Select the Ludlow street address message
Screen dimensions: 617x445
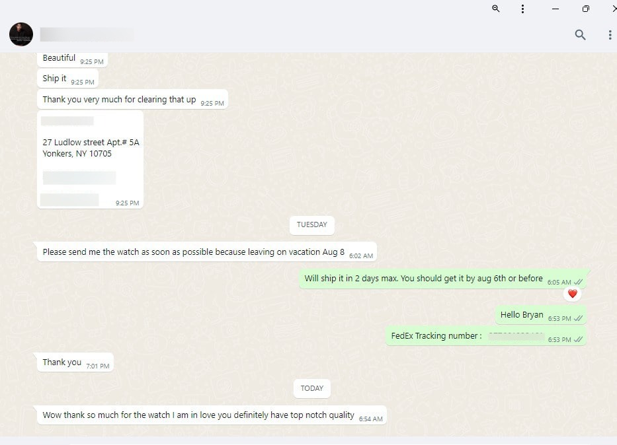(x=91, y=148)
